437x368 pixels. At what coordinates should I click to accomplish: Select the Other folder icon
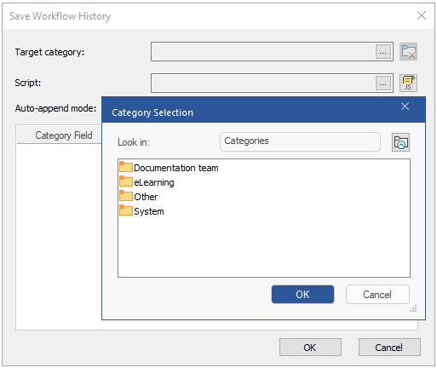point(126,196)
